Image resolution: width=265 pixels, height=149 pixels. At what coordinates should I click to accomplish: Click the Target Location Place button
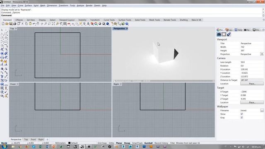pos(252,102)
